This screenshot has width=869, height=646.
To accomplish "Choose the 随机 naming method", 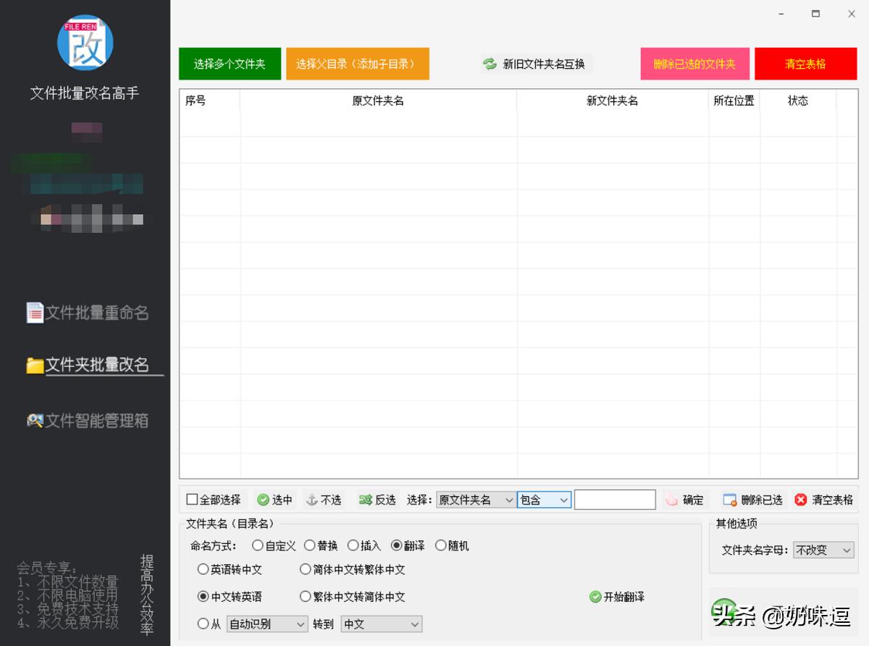I will tap(440, 545).
